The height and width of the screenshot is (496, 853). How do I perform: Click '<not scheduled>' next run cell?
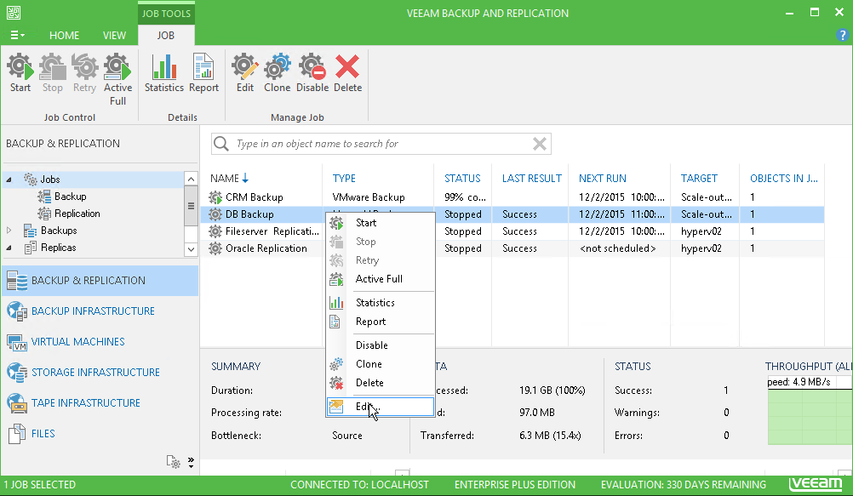[617, 248]
